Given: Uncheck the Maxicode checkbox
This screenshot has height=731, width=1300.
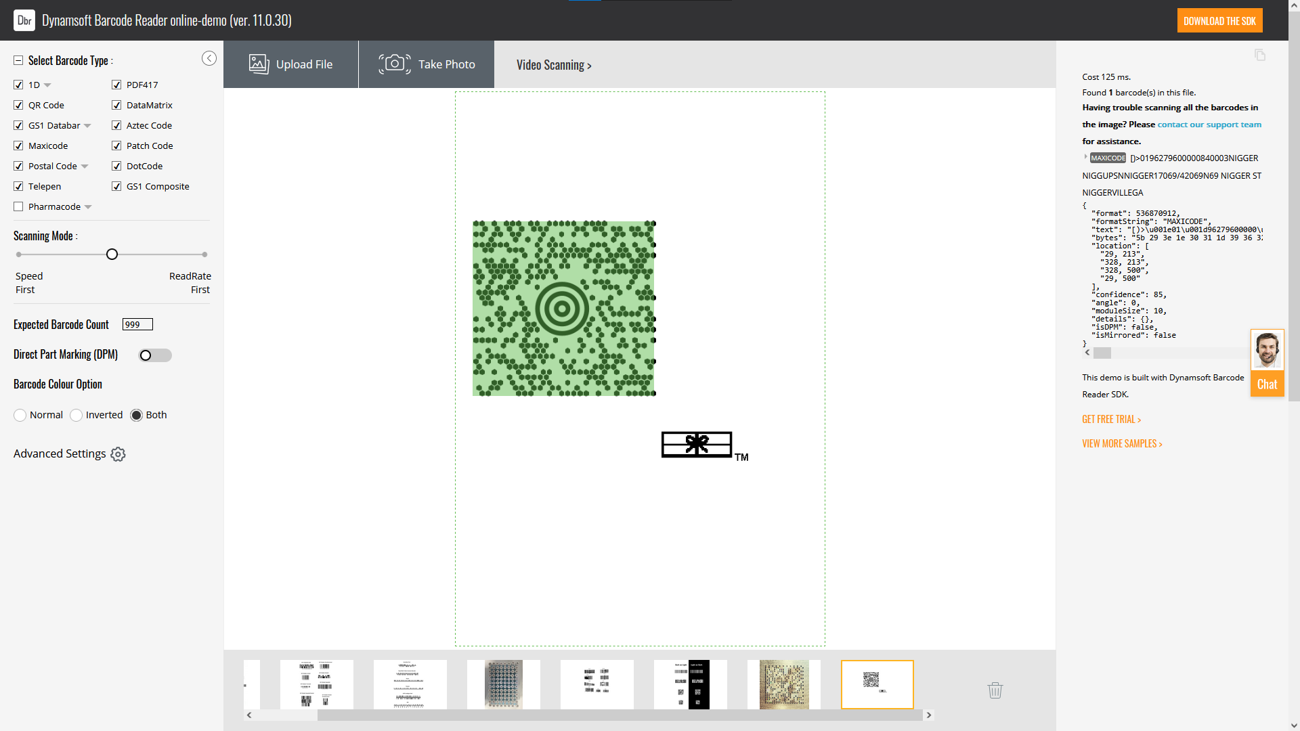Looking at the screenshot, I should coord(18,146).
